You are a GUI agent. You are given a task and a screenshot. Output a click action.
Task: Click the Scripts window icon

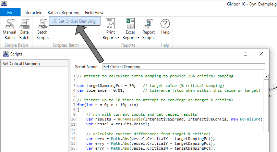pyautogui.click(x=6, y=54)
